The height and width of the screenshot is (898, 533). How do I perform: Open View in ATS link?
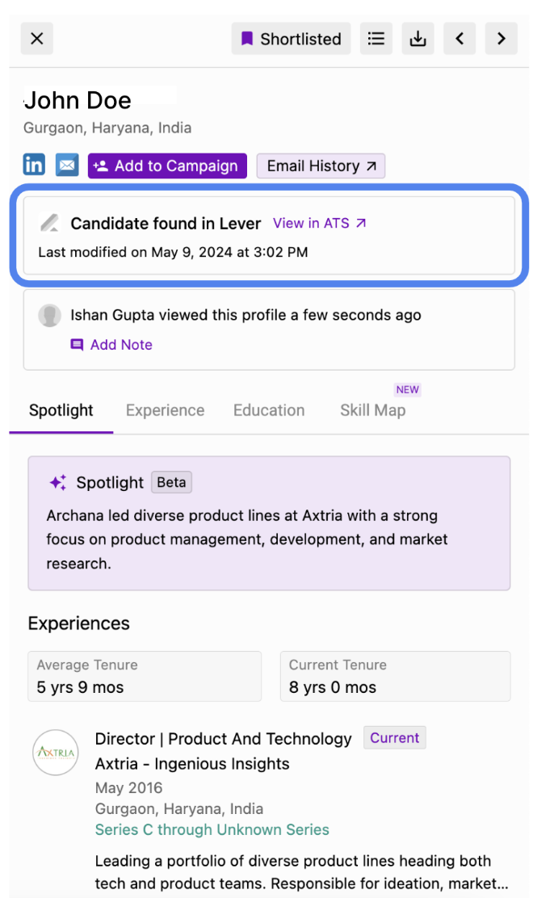pos(320,223)
